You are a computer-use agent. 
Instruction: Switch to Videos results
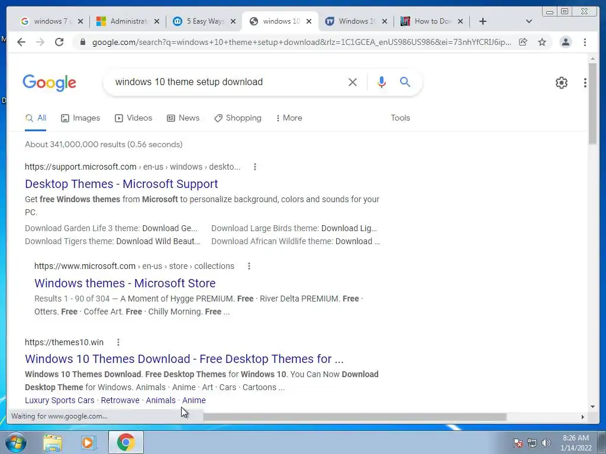(x=133, y=118)
